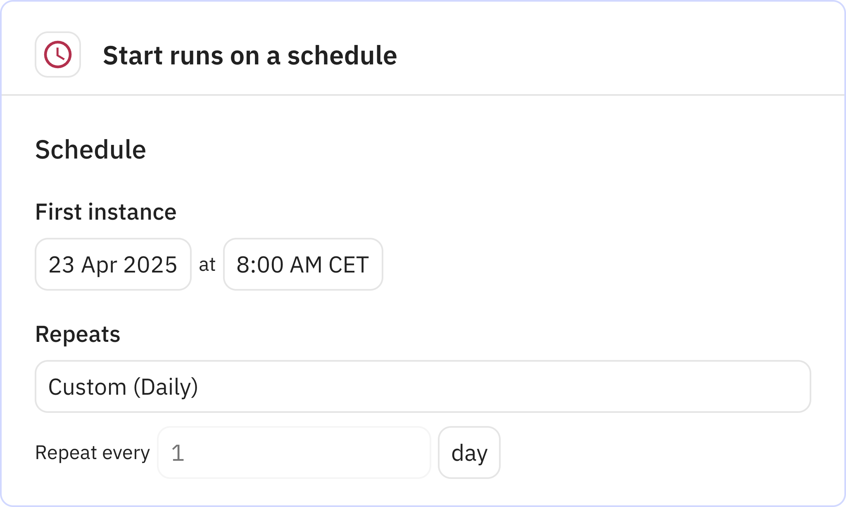Click the "Repeat every" label
The image size is (846, 507).
[x=92, y=453]
